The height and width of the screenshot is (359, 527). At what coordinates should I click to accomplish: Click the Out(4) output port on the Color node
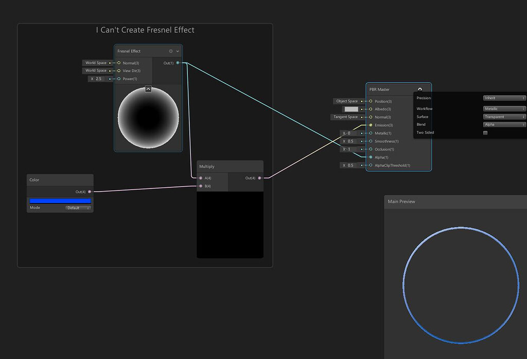tap(89, 191)
